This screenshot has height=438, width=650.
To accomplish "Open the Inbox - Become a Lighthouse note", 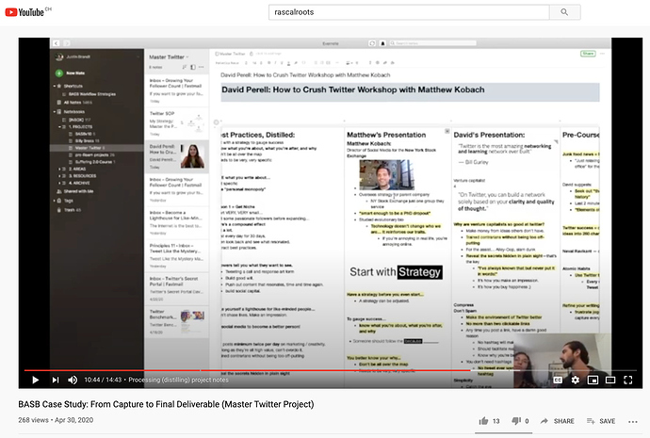I will click(x=176, y=223).
